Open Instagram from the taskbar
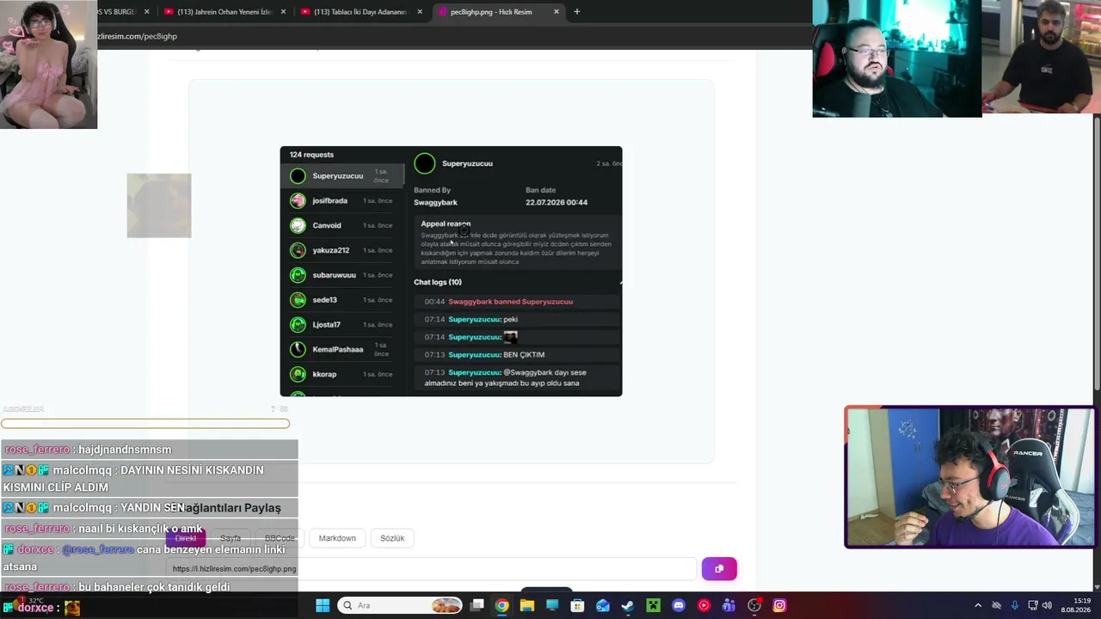Viewport: 1101px width, 619px height. click(x=779, y=605)
